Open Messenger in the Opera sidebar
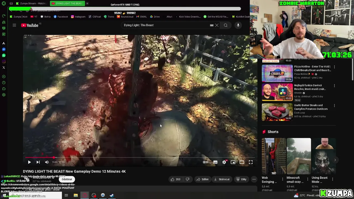354x199 pixels. tap(4, 49)
